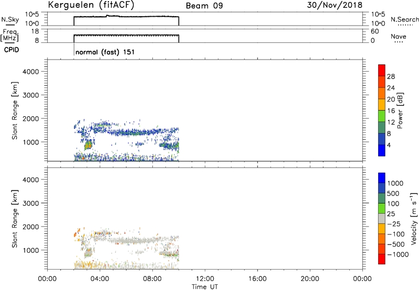Viewport: 419px width, 290px height.
Task: Click the '-1000' velocity colorbar tick label
Action: (x=398, y=254)
